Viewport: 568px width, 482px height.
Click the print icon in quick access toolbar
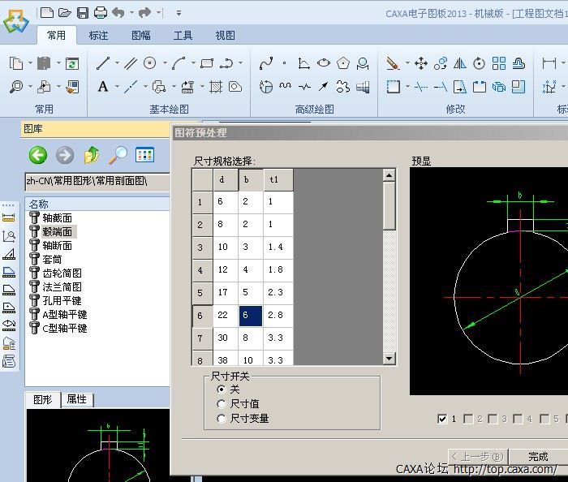(x=100, y=12)
